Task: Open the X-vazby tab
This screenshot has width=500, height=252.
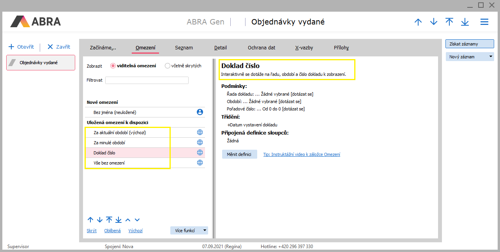Action: [x=304, y=48]
